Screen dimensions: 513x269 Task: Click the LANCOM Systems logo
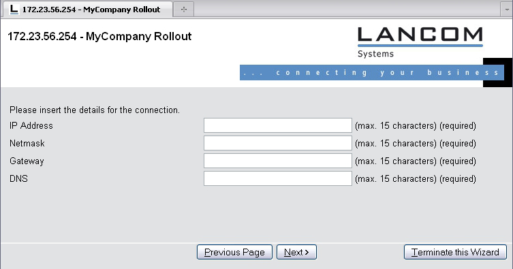point(420,42)
